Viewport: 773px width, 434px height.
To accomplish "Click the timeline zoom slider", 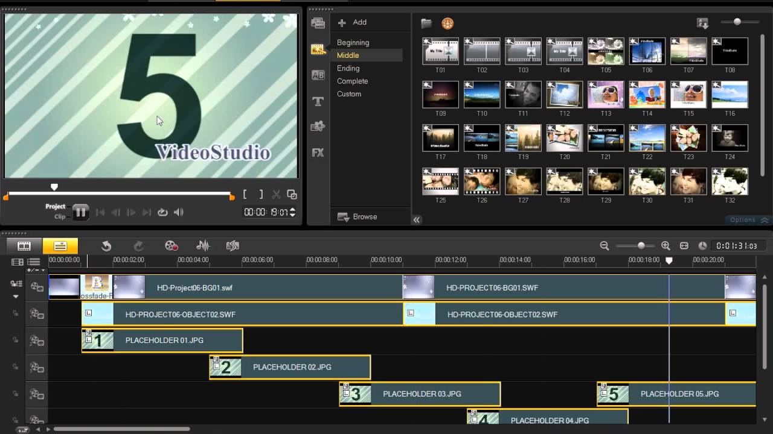I will point(641,246).
